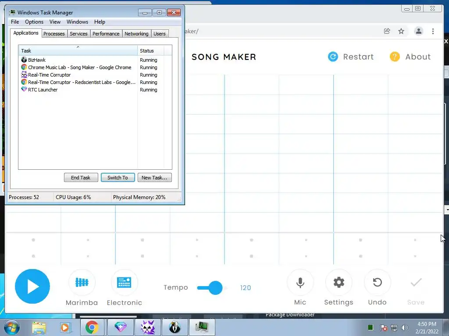Image resolution: width=449 pixels, height=336 pixels.
Task: Click the volume speaker tray icon
Action: 405,328
